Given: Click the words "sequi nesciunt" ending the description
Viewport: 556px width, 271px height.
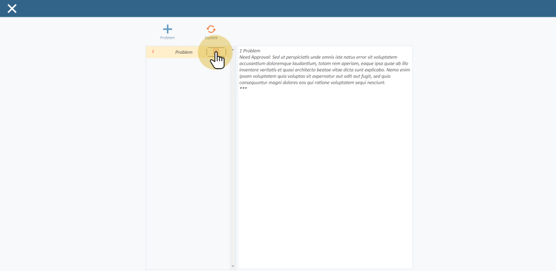Looking at the screenshot, I should [x=370, y=83].
